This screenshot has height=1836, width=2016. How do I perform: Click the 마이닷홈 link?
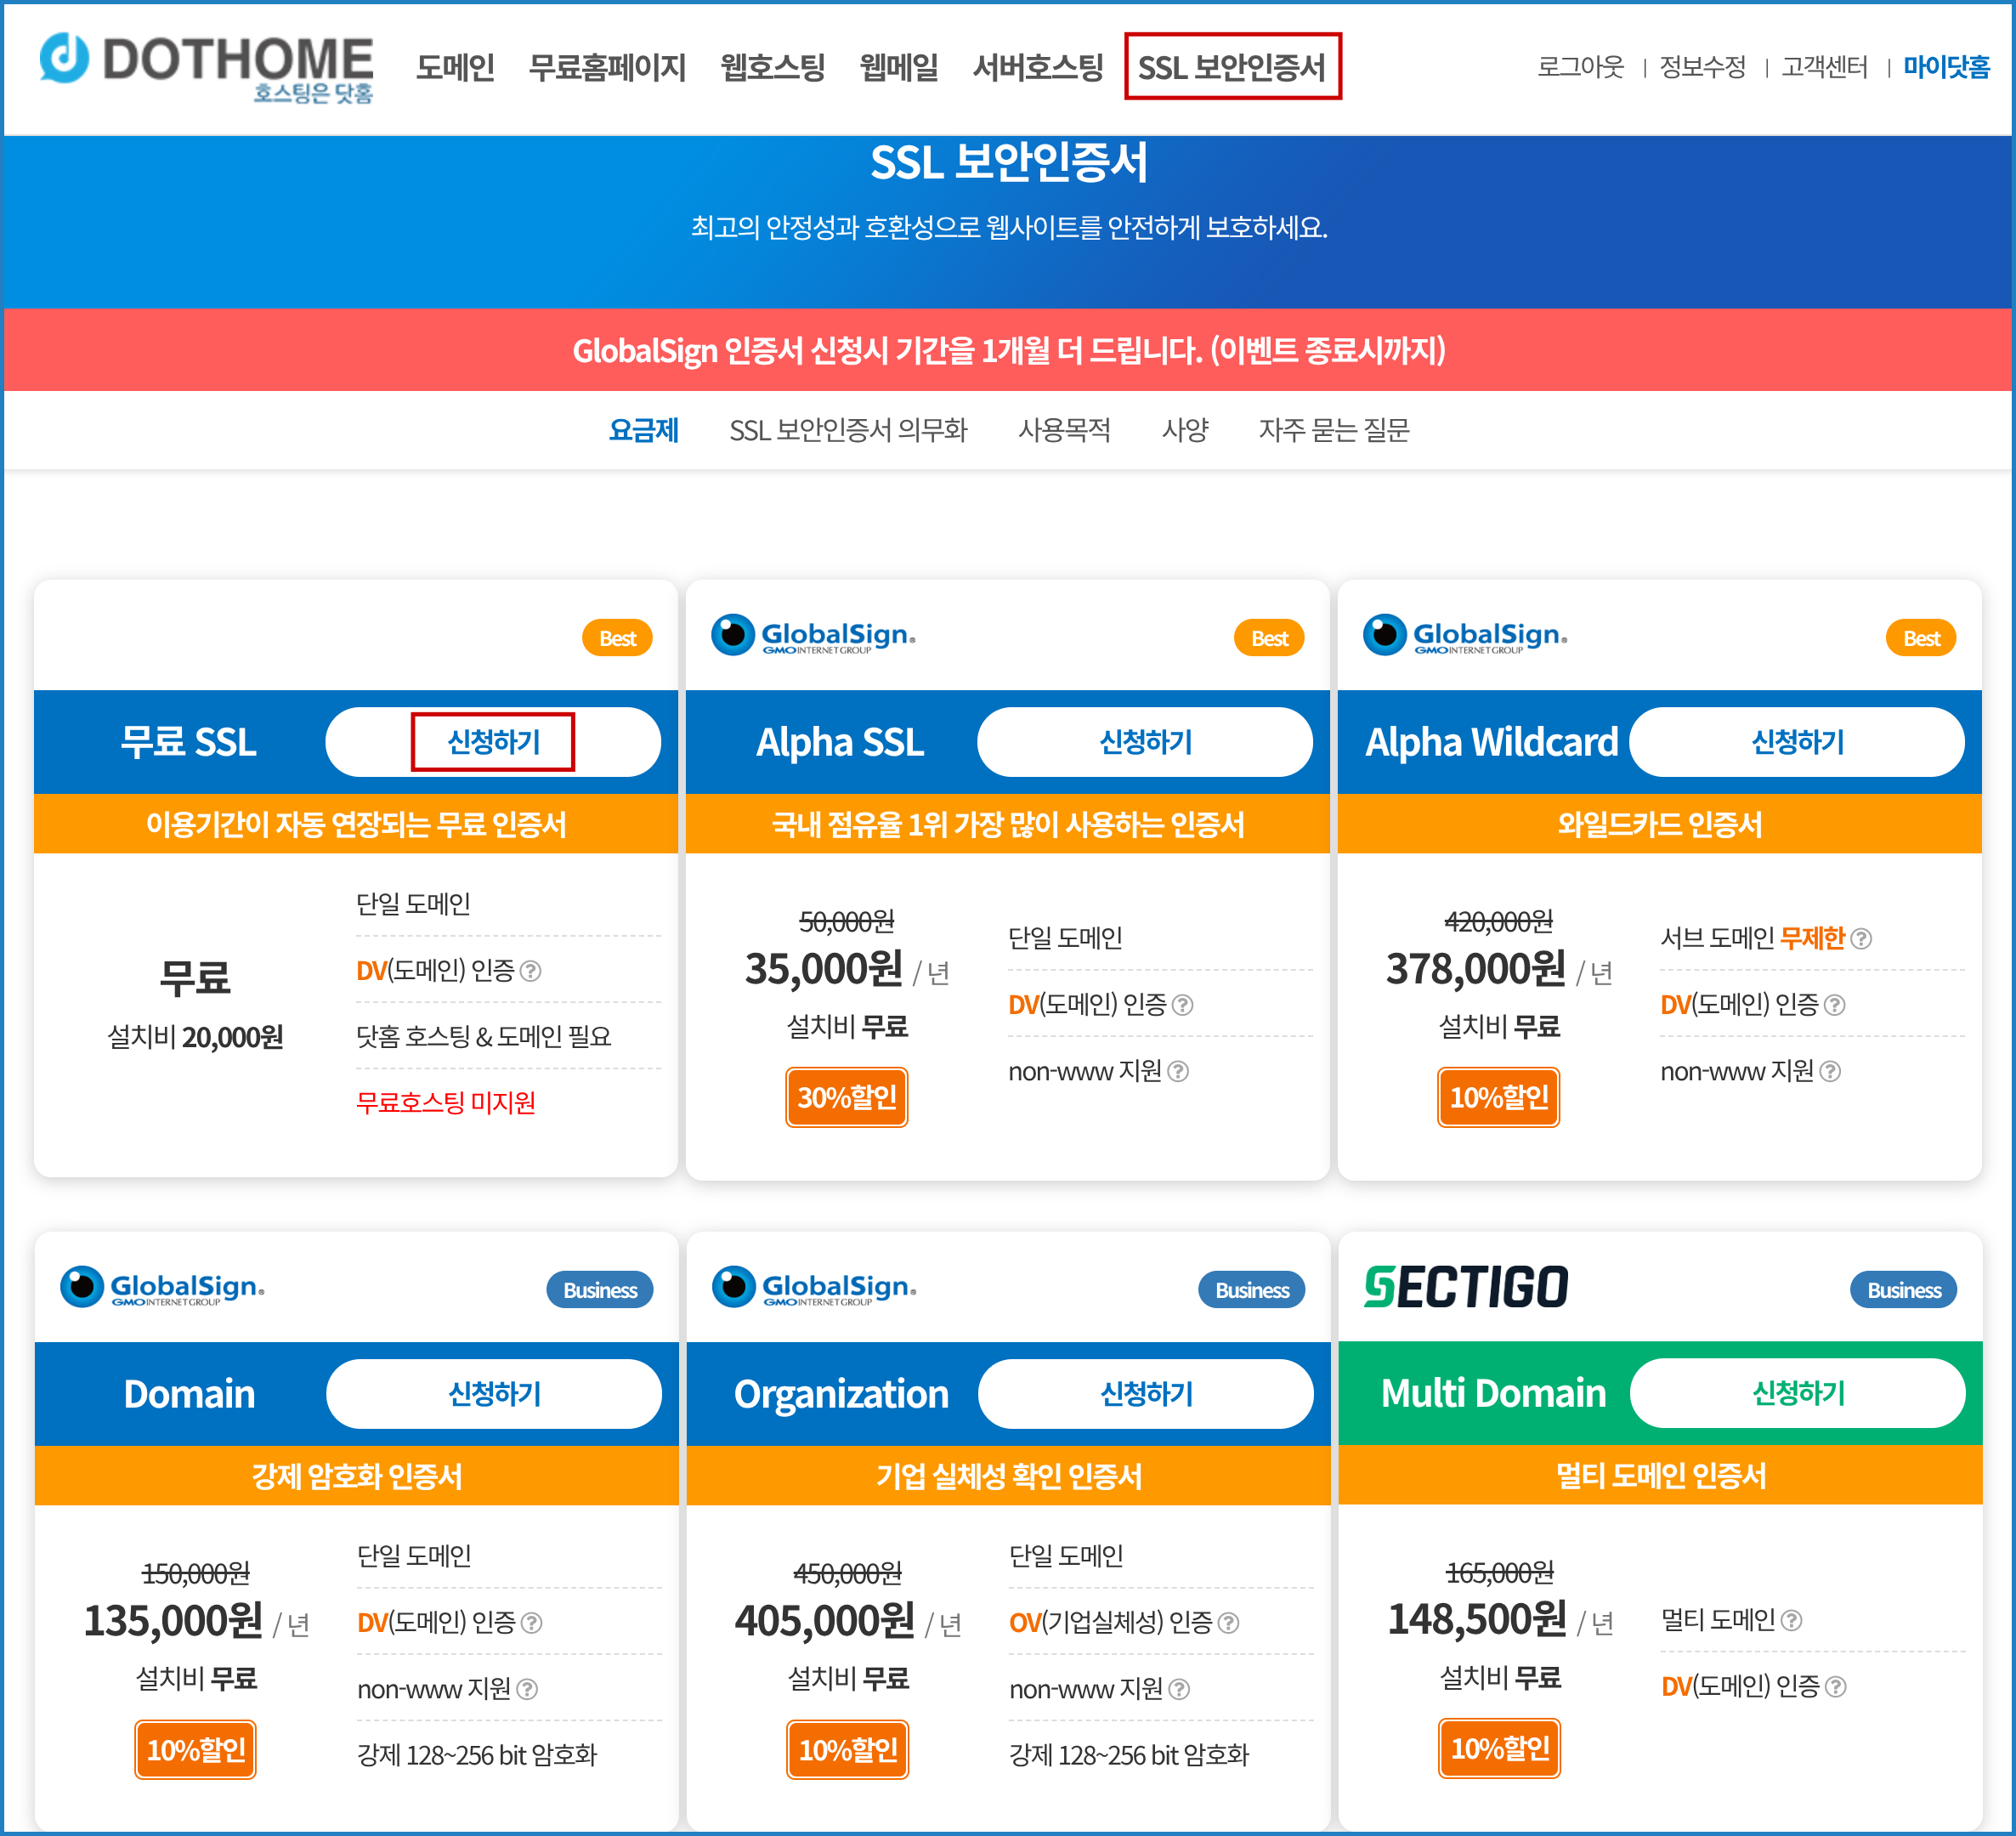click(1945, 67)
